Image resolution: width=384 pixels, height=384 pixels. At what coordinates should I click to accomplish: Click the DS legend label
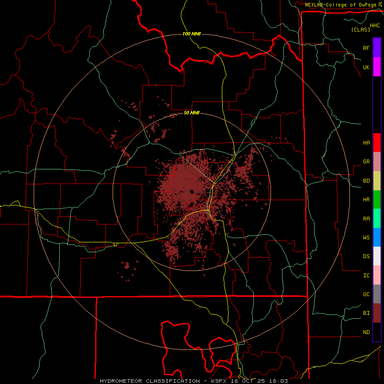pos(366,256)
